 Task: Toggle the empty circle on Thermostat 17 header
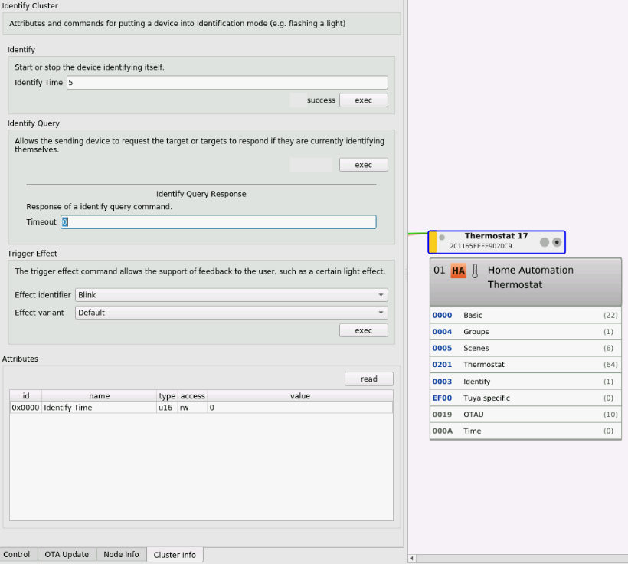pyautogui.click(x=544, y=241)
